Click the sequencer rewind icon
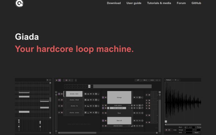216x135 pixels. coord(56,80)
